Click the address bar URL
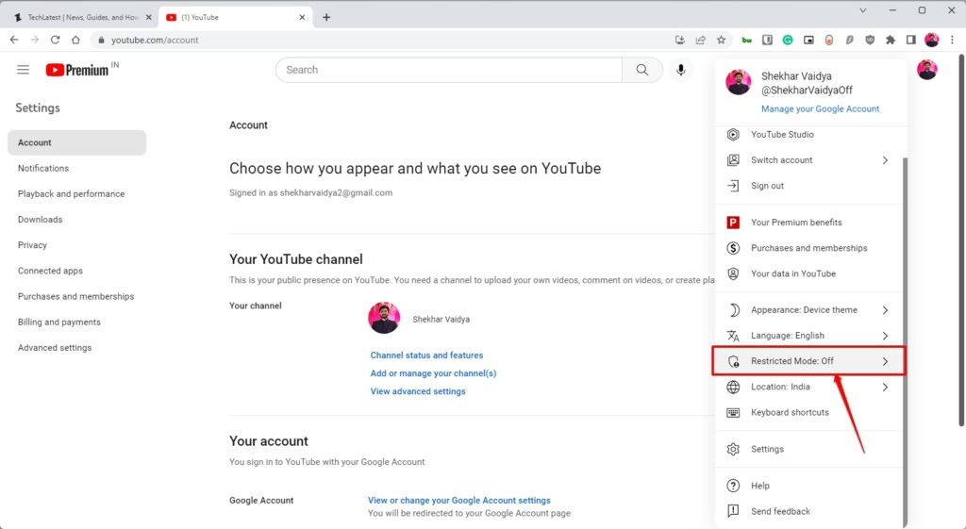Screen dimensions: 966x529 point(155,40)
